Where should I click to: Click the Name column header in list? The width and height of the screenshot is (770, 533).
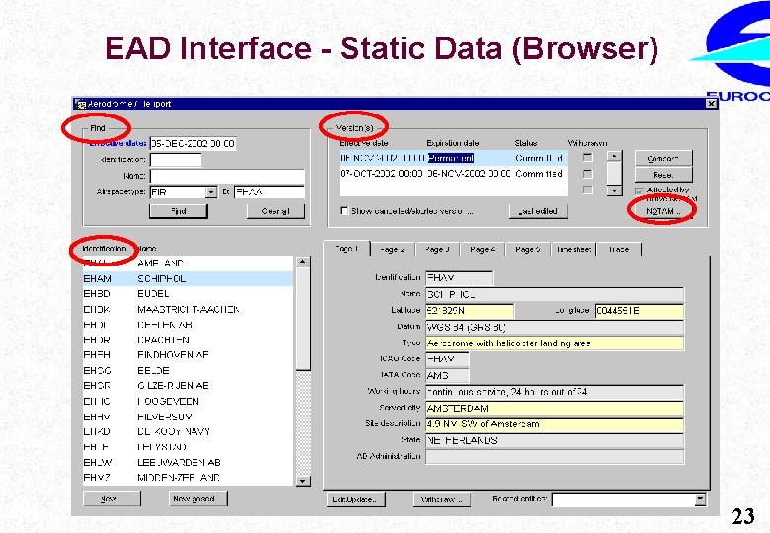pos(147,249)
